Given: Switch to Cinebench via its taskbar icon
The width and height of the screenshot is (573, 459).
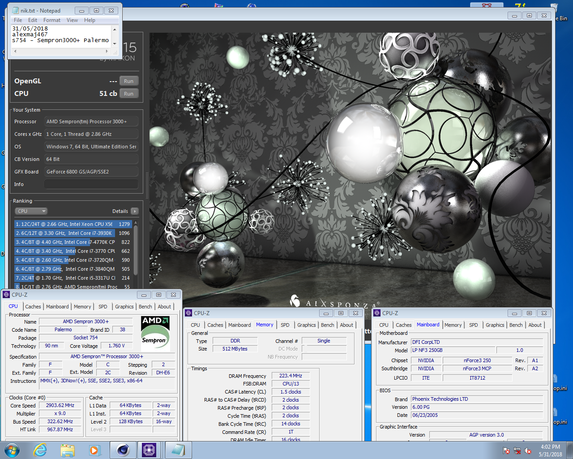Looking at the screenshot, I should coord(123,450).
